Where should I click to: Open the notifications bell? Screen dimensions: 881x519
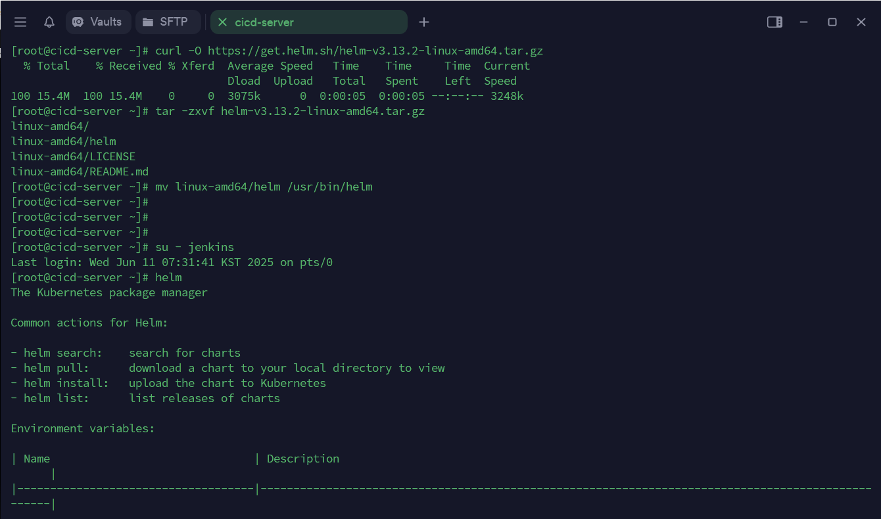[49, 22]
